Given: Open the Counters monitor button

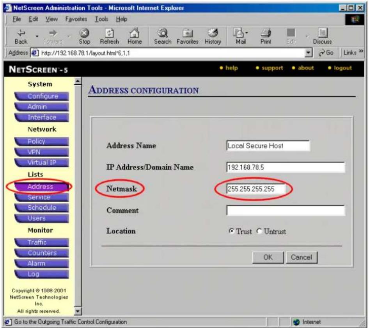Looking at the screenshot, I should click(x=42, y=253).
